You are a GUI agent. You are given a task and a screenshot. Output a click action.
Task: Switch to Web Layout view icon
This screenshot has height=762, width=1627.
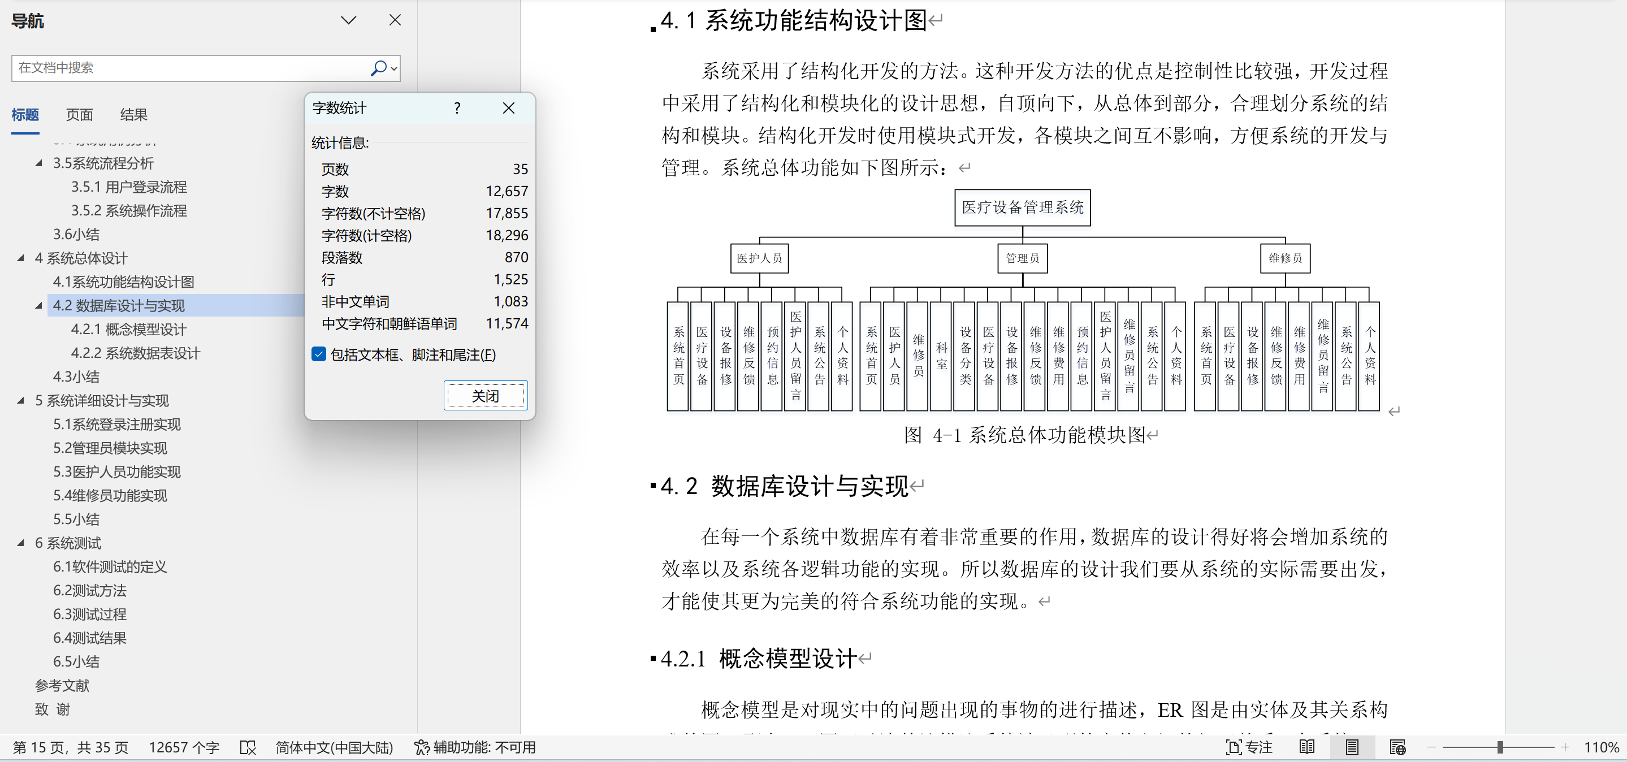[1397, 747]
